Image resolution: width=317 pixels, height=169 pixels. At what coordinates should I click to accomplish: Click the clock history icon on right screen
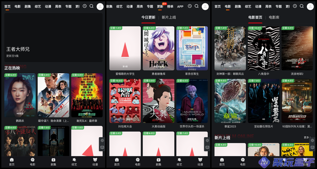point(295,6)
